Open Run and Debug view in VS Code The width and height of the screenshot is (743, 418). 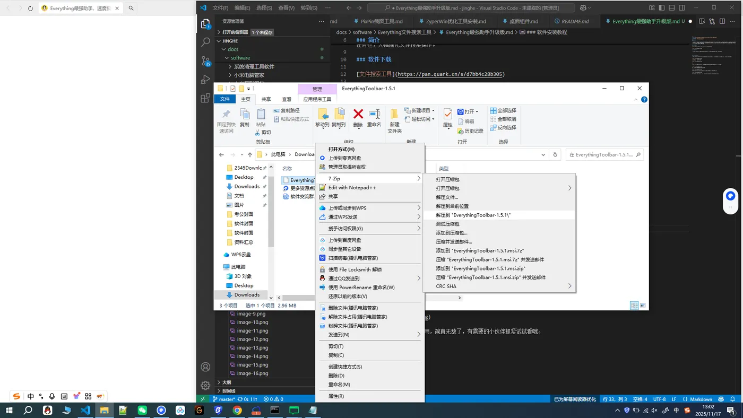coord(205,80)
